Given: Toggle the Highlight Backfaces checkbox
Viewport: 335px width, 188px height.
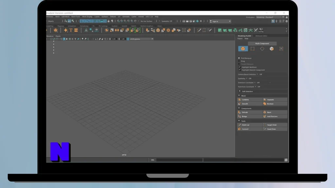Looking at the screenshot, I should tap(239, 67).
